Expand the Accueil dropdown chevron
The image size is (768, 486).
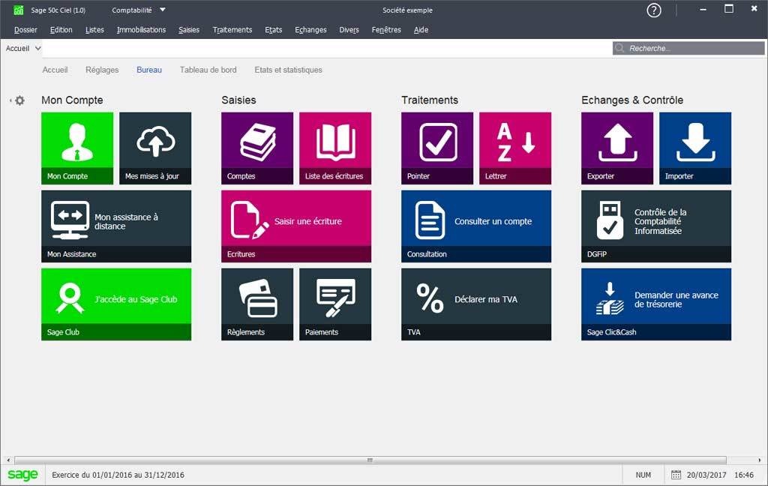[x=38, y=48]
